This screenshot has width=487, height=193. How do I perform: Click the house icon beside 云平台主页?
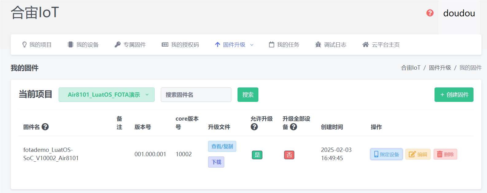pyautogui.click(x=365, y=45)
